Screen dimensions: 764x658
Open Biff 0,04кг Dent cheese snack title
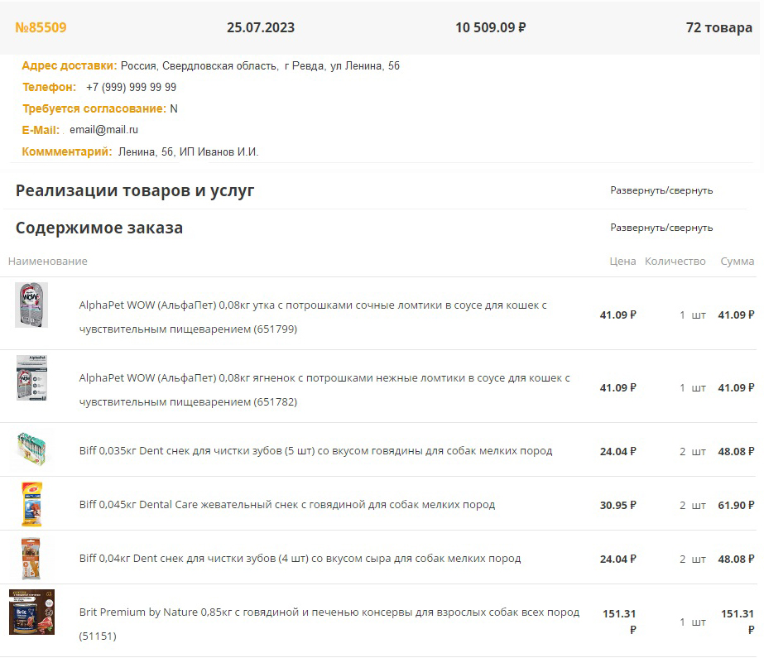(300, 559)
